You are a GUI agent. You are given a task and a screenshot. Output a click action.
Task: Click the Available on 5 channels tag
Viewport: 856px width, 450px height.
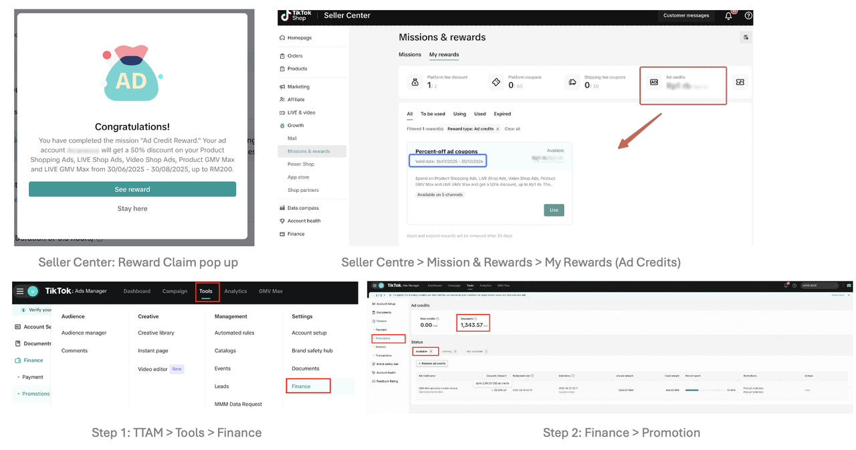tap(440, 195)
